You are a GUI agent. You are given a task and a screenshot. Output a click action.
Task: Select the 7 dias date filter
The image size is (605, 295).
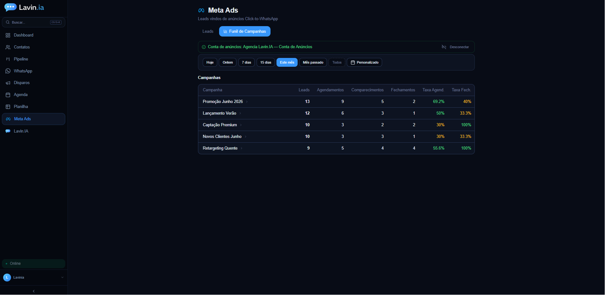[x=247, y=62]
